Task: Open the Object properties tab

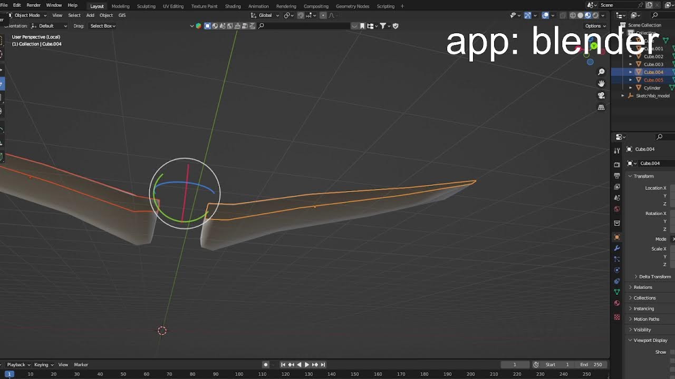Action: coord(617,237)
